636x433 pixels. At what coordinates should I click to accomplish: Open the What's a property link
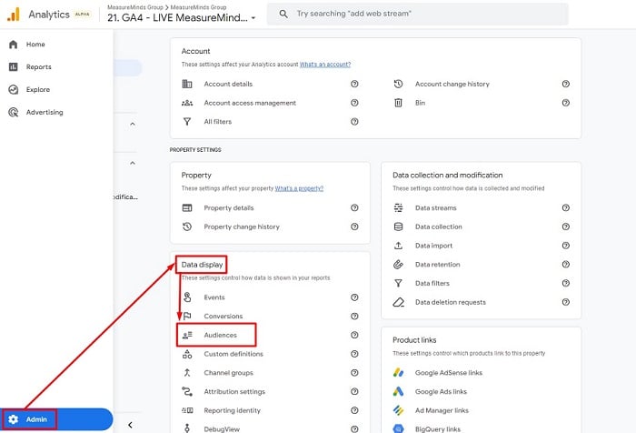point(299,188)
